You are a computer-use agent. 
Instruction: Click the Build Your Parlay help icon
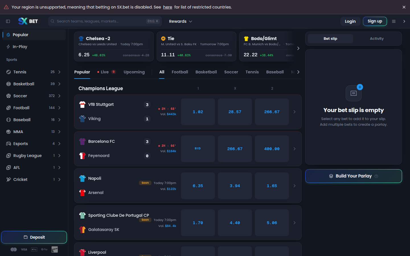pyautogui.click(x=376, y=176)
